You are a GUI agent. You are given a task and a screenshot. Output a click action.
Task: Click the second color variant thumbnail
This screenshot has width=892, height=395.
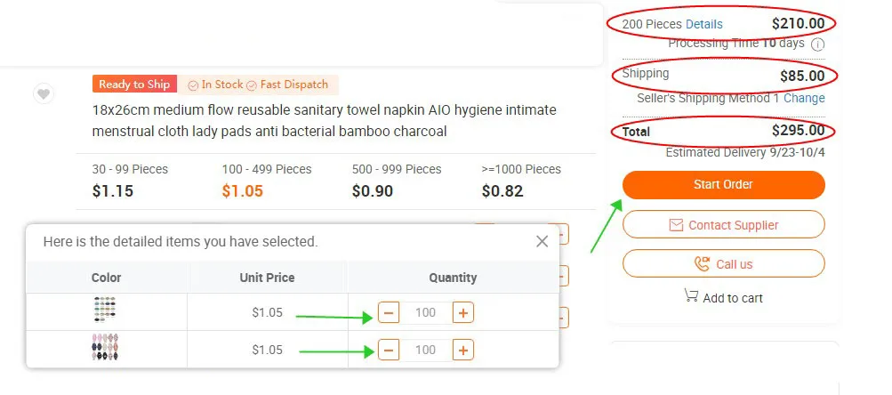point(105,348)
